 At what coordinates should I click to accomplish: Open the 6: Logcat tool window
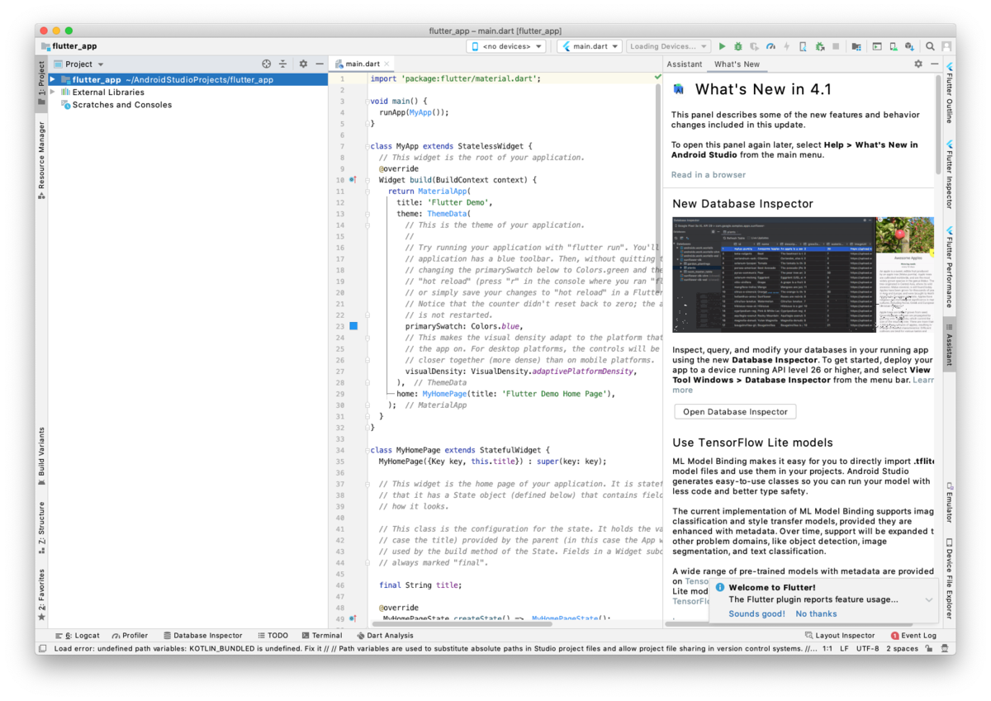click(77, 636)
